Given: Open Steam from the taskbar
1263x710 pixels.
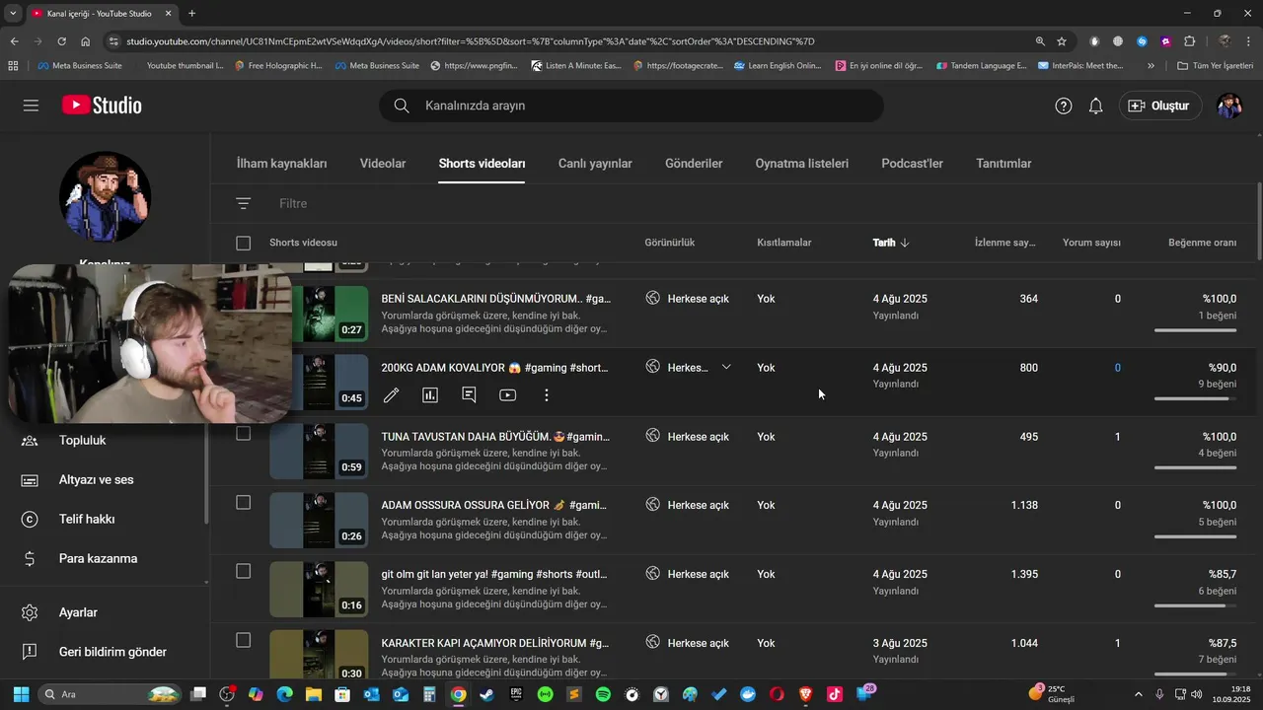Looking at the screenshot, I should coord(486,694).
